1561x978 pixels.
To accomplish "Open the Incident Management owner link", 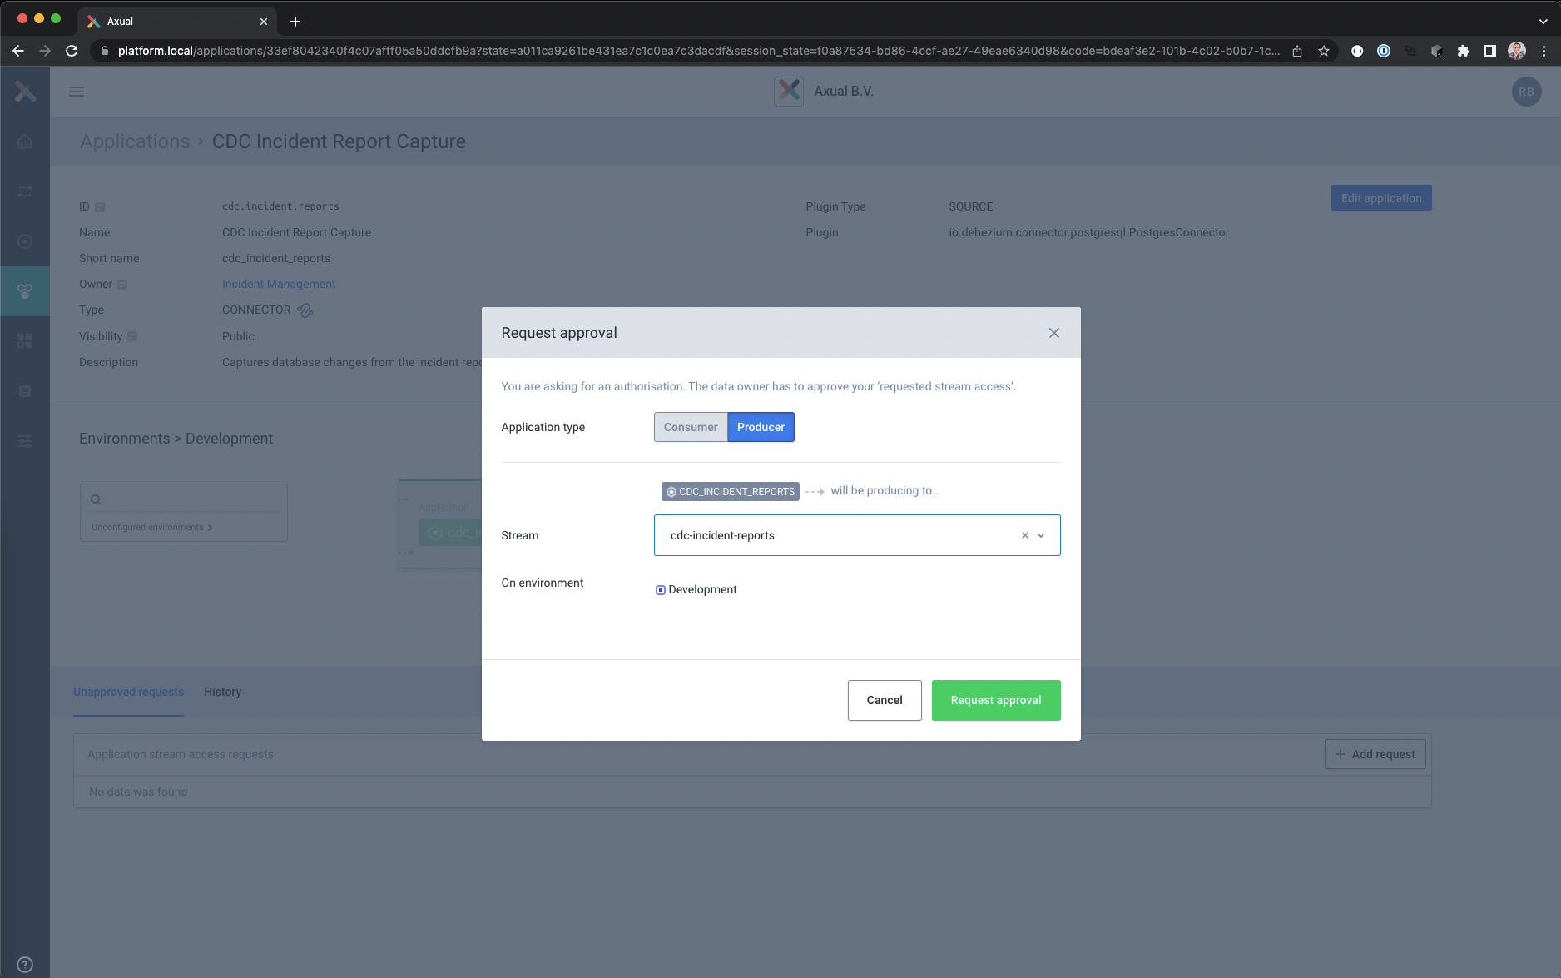I will 279,284.
